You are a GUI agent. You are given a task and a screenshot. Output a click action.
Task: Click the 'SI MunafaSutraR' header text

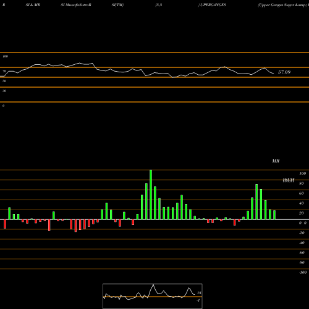(x=76, y=5)
